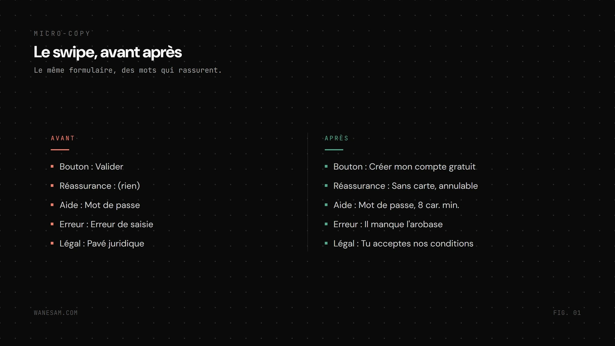Click 'Réassurance : Sans carte, annulable'
The image size is (615, 346).
pos(406,186)
